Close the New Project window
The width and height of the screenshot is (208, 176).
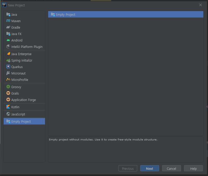[201, 5]
